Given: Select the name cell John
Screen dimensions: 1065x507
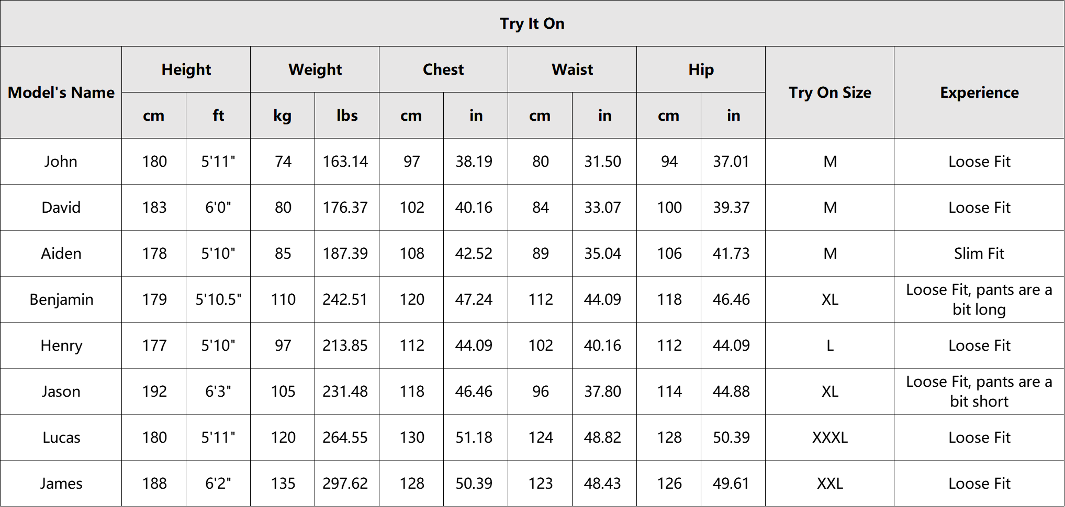Looking at the screenshot, I should 61,162.
